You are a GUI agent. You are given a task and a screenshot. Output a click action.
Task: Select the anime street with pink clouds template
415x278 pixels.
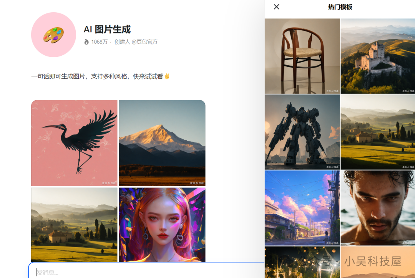[x=302, y=208]
